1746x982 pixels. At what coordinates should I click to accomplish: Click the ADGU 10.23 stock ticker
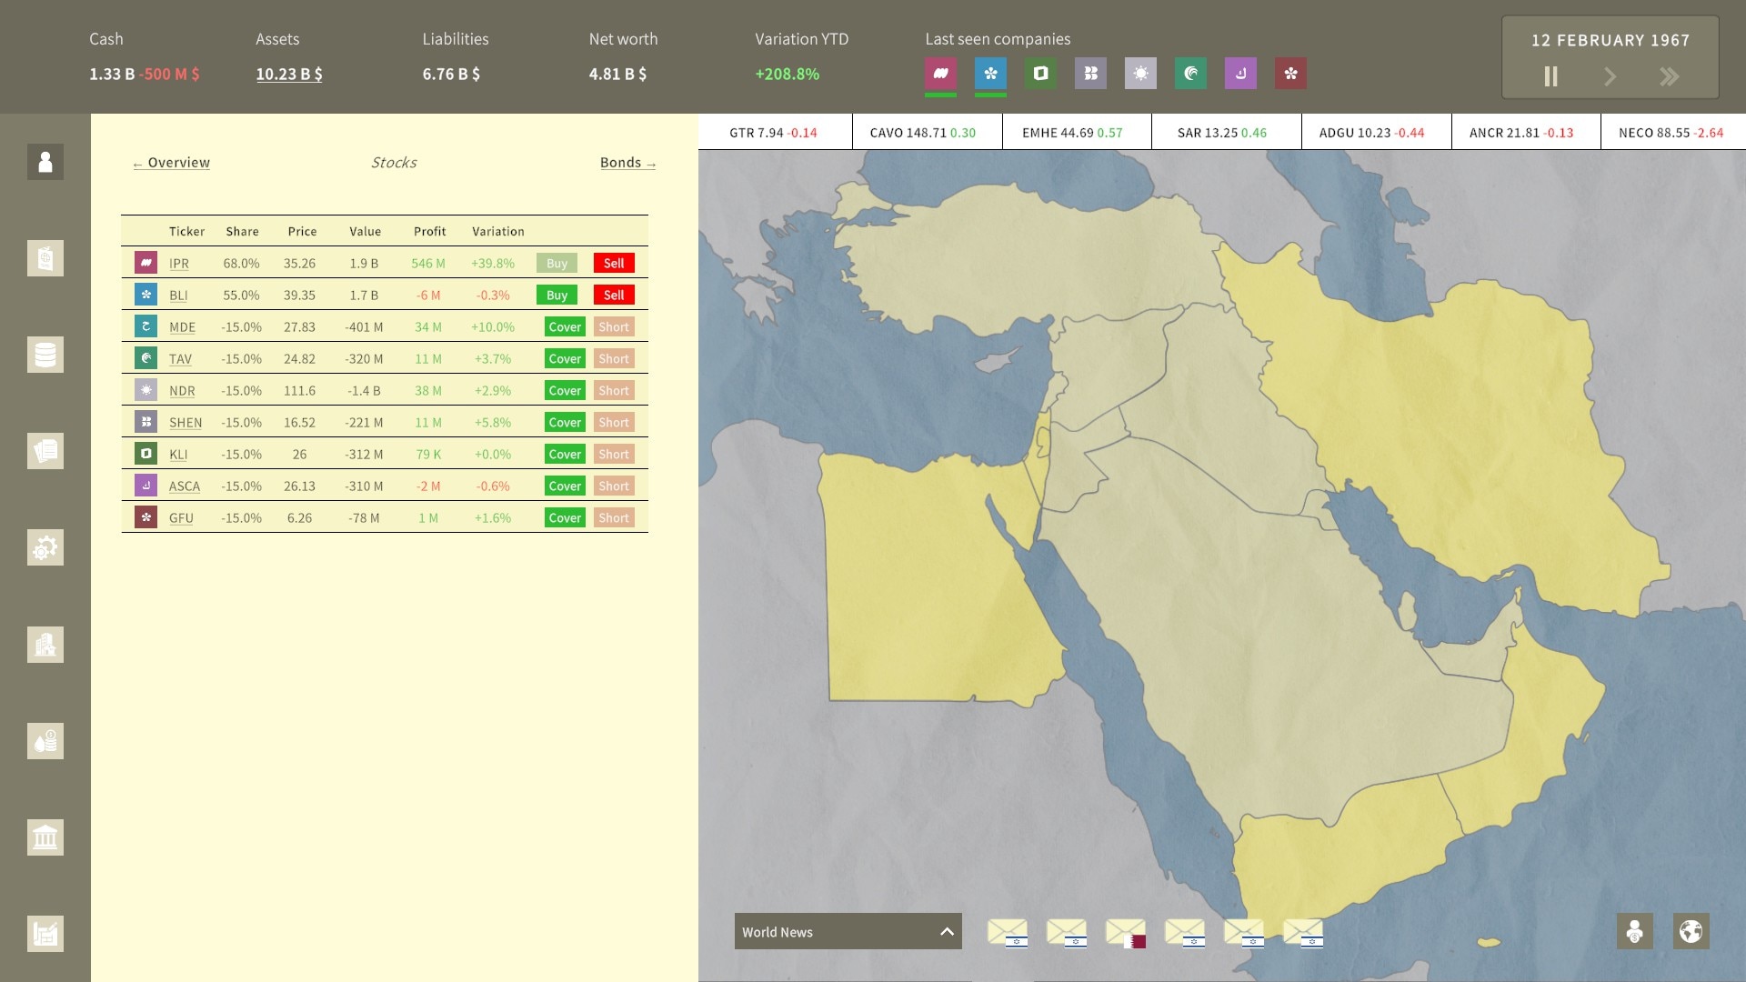pos(1371,133)
